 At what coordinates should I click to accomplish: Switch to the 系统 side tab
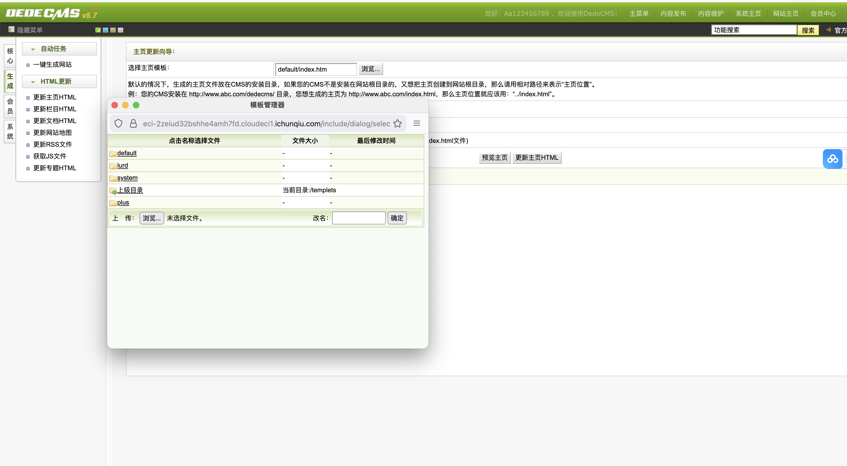pyautogui.click(x=10, y=131)
